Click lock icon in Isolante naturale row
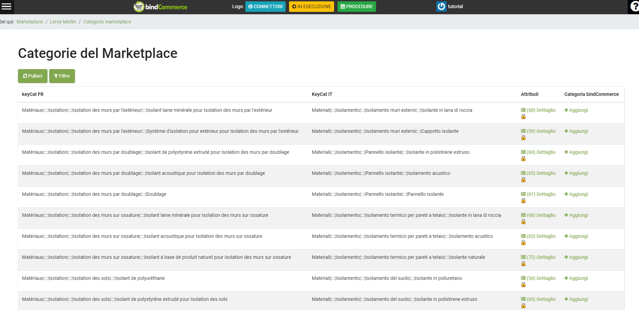The height and width of the screenshot is (310, 639). pos(523,264)
